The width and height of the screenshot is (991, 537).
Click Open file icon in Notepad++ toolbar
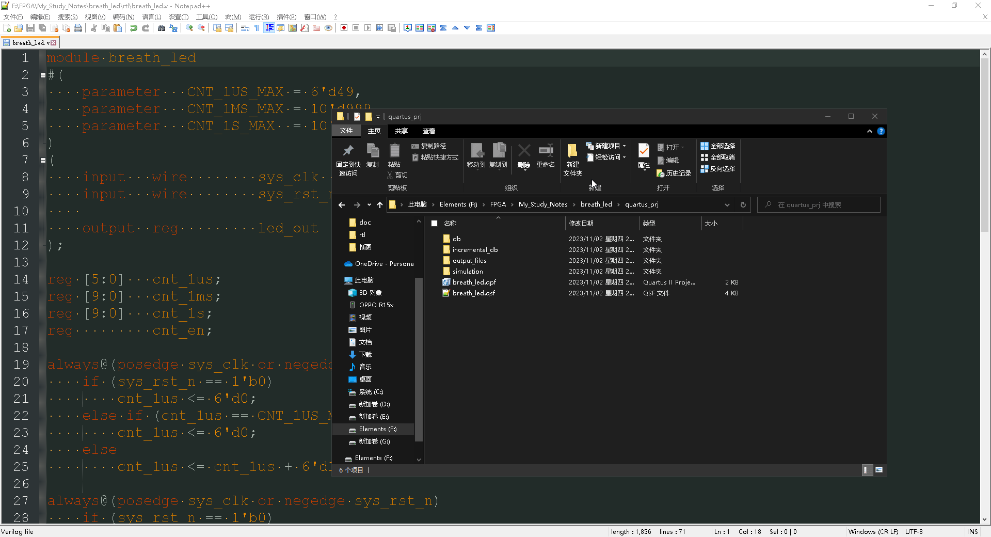point(19,28)
